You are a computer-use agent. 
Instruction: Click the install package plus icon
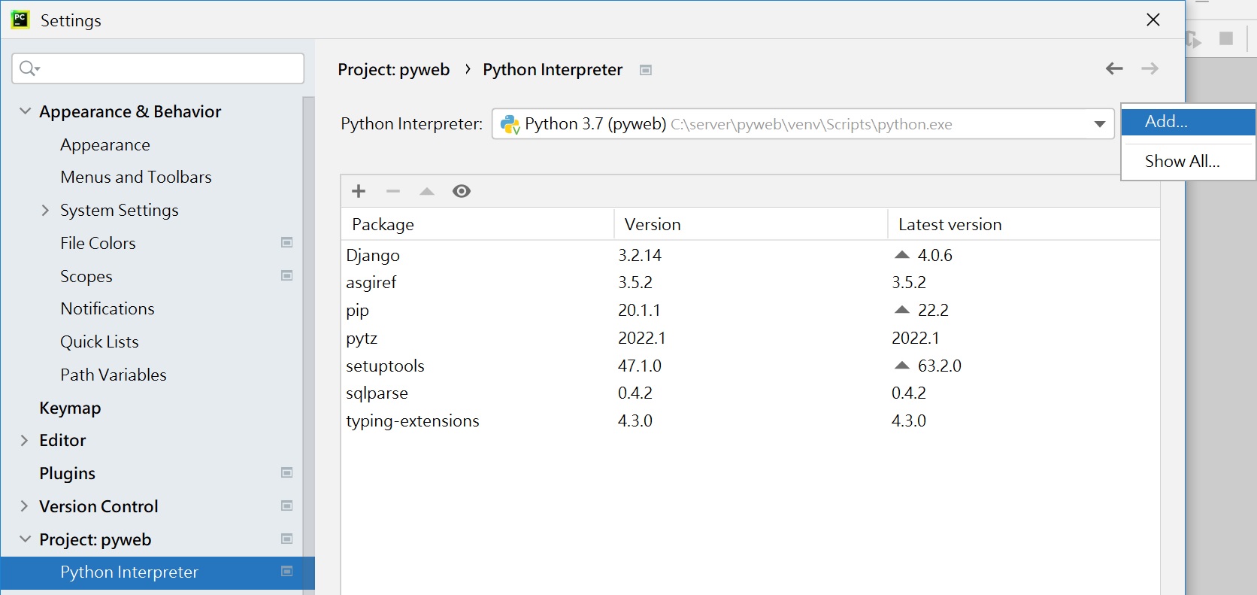[x=359, y=191]
